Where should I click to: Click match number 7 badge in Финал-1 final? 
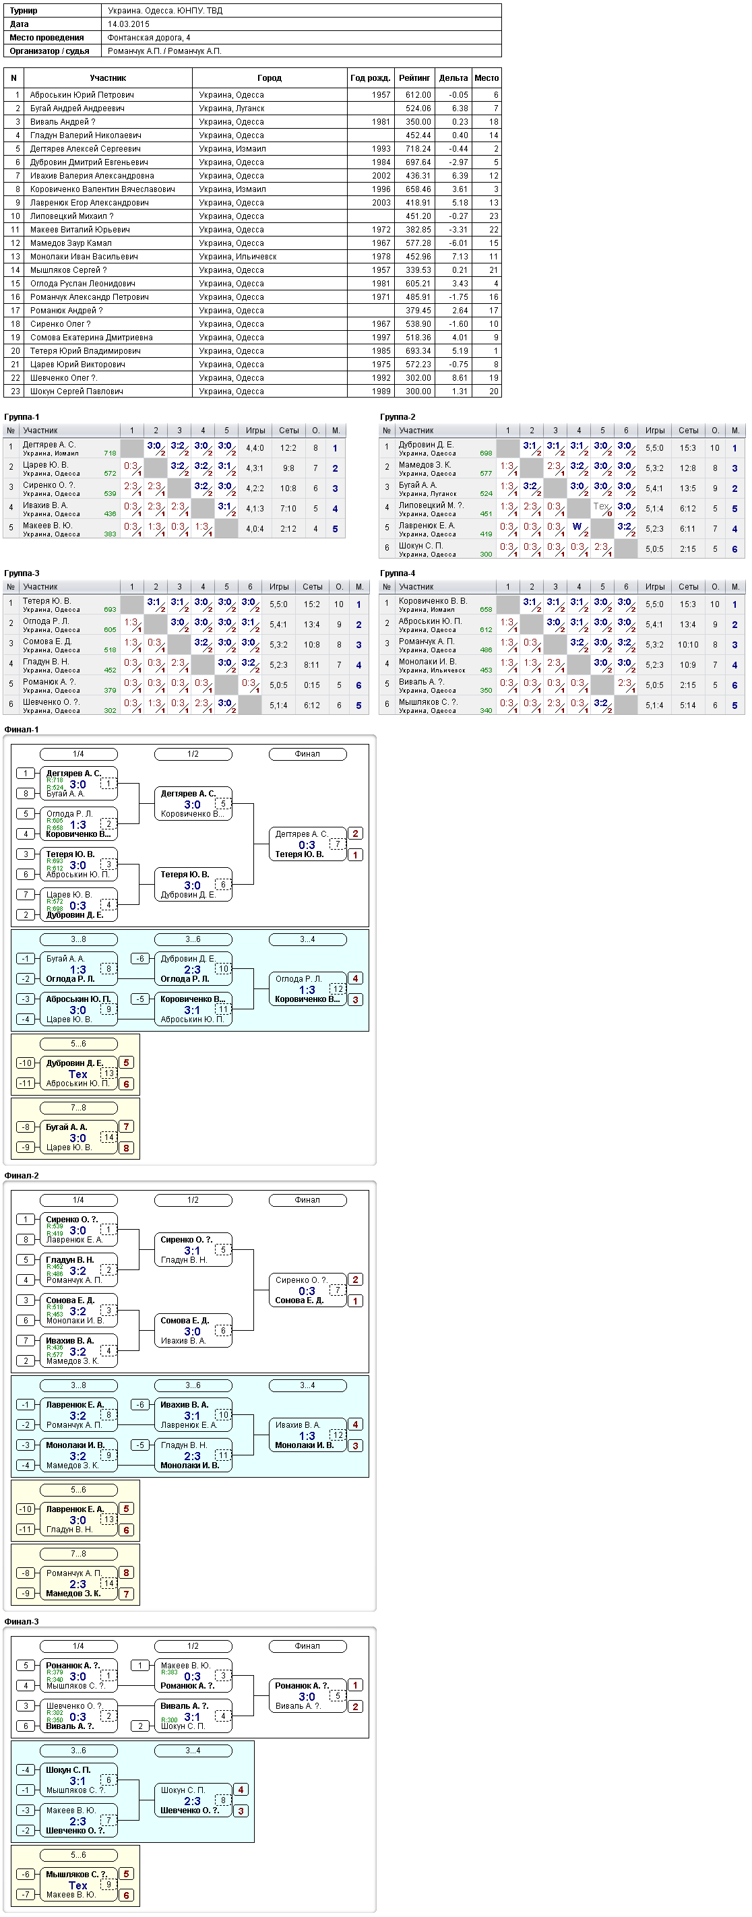pos(338,845)
